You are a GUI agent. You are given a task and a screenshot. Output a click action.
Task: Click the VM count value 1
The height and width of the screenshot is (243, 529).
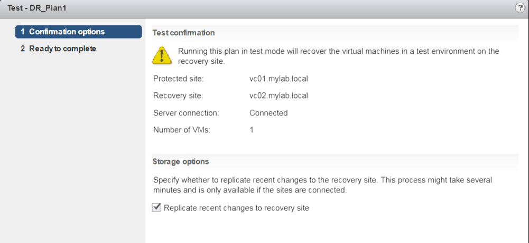click(x=252, y=130)
